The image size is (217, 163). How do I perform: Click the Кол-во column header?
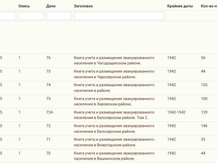coord(209,6)
